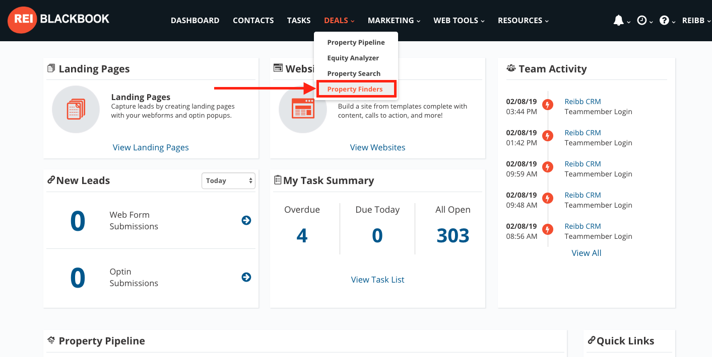Click the Quick Links chain icon
The height and width of the screenshot is (357, 712).
pos(592,340)
